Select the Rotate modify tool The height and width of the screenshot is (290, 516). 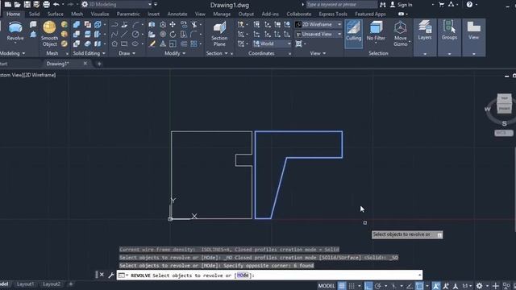pyautogui.click(x=173, y=34)
